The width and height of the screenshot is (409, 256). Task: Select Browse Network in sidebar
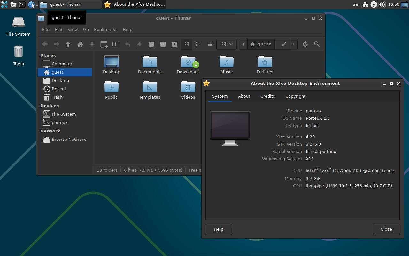point(65,139)
